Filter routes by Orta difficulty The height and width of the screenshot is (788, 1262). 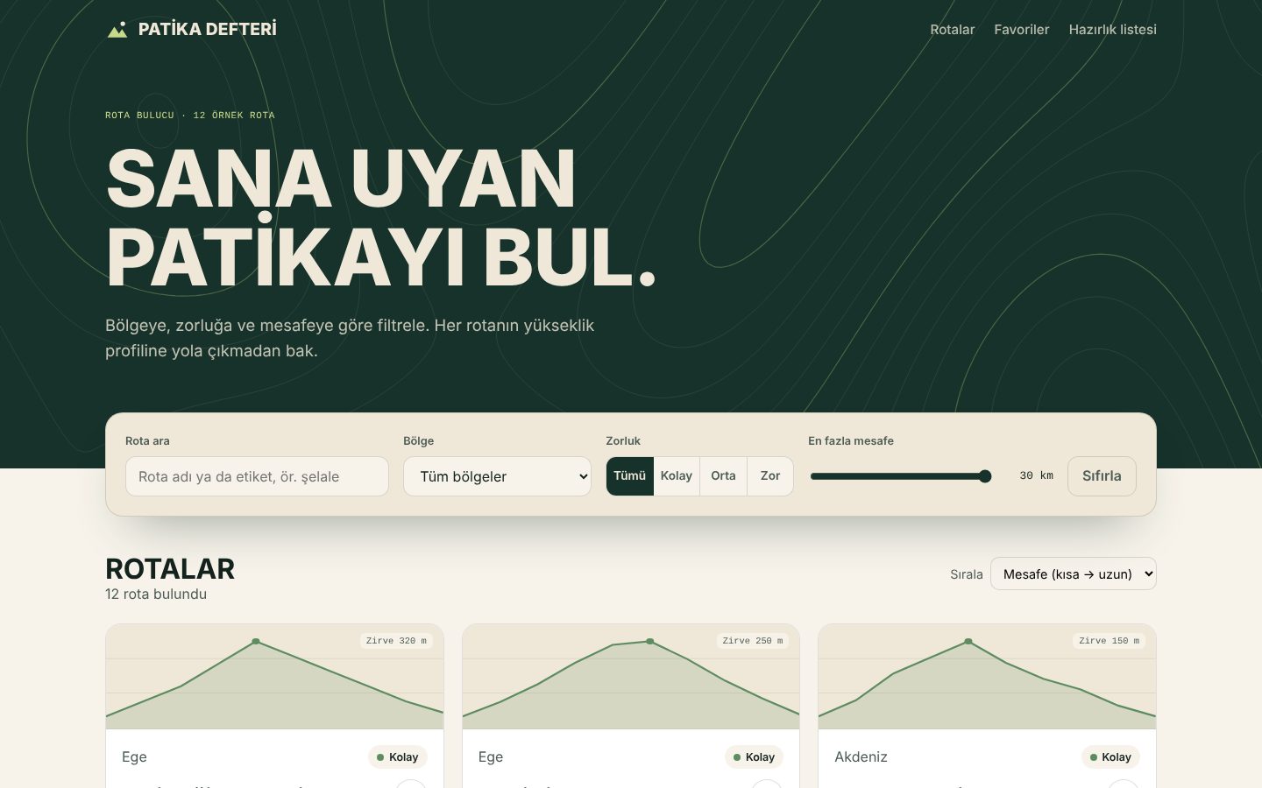723,476
